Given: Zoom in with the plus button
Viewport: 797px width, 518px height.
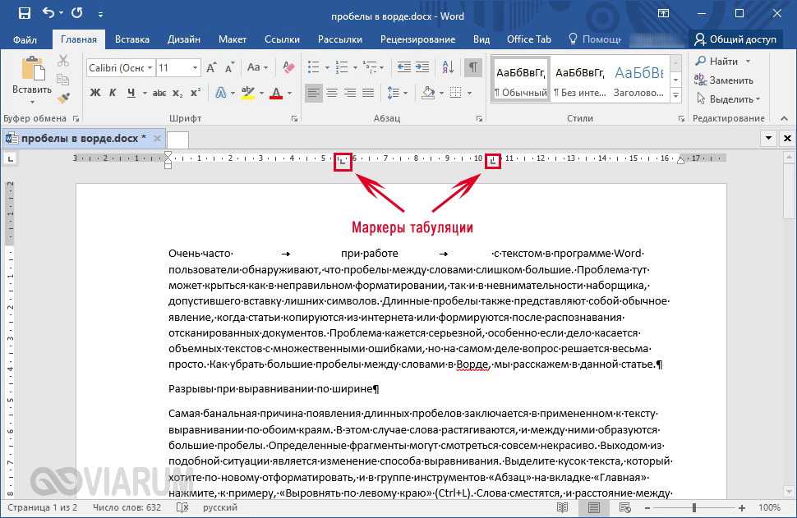Looking at the screenshot, I should point(742,508).
